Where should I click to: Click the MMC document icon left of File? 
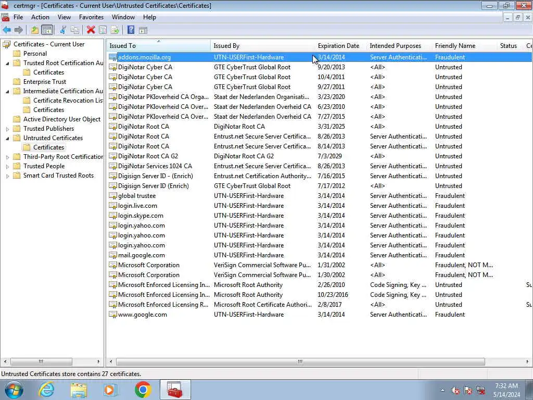[x=5, y=17]
